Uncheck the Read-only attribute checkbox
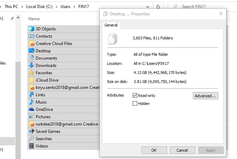The width and height of the screenshot is (237, 159). [135, 96]
